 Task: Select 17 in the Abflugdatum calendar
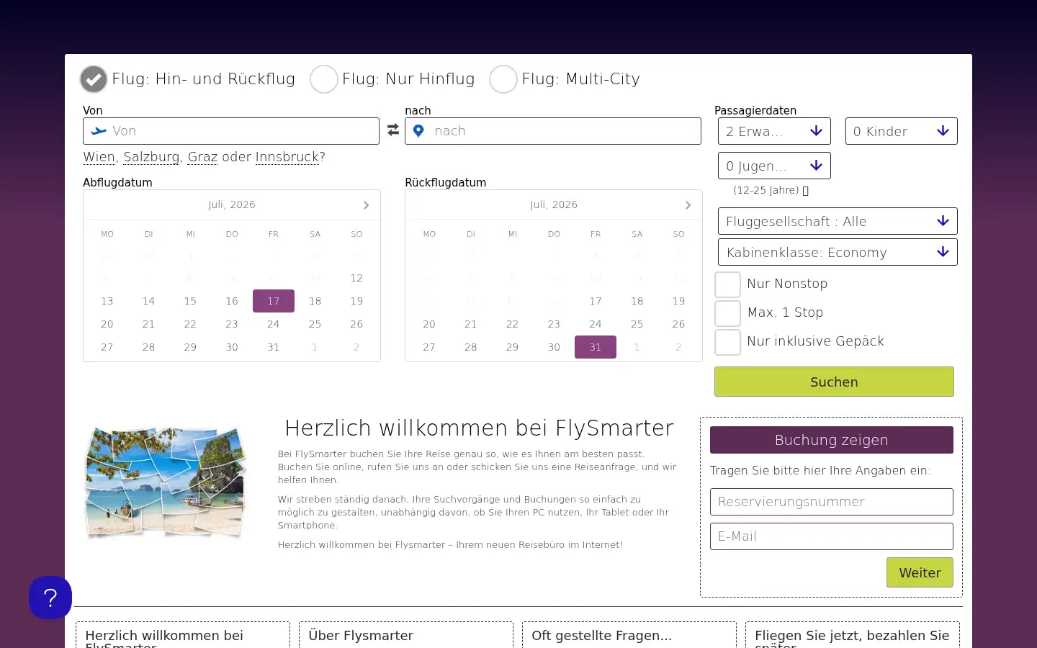(274, 301)
